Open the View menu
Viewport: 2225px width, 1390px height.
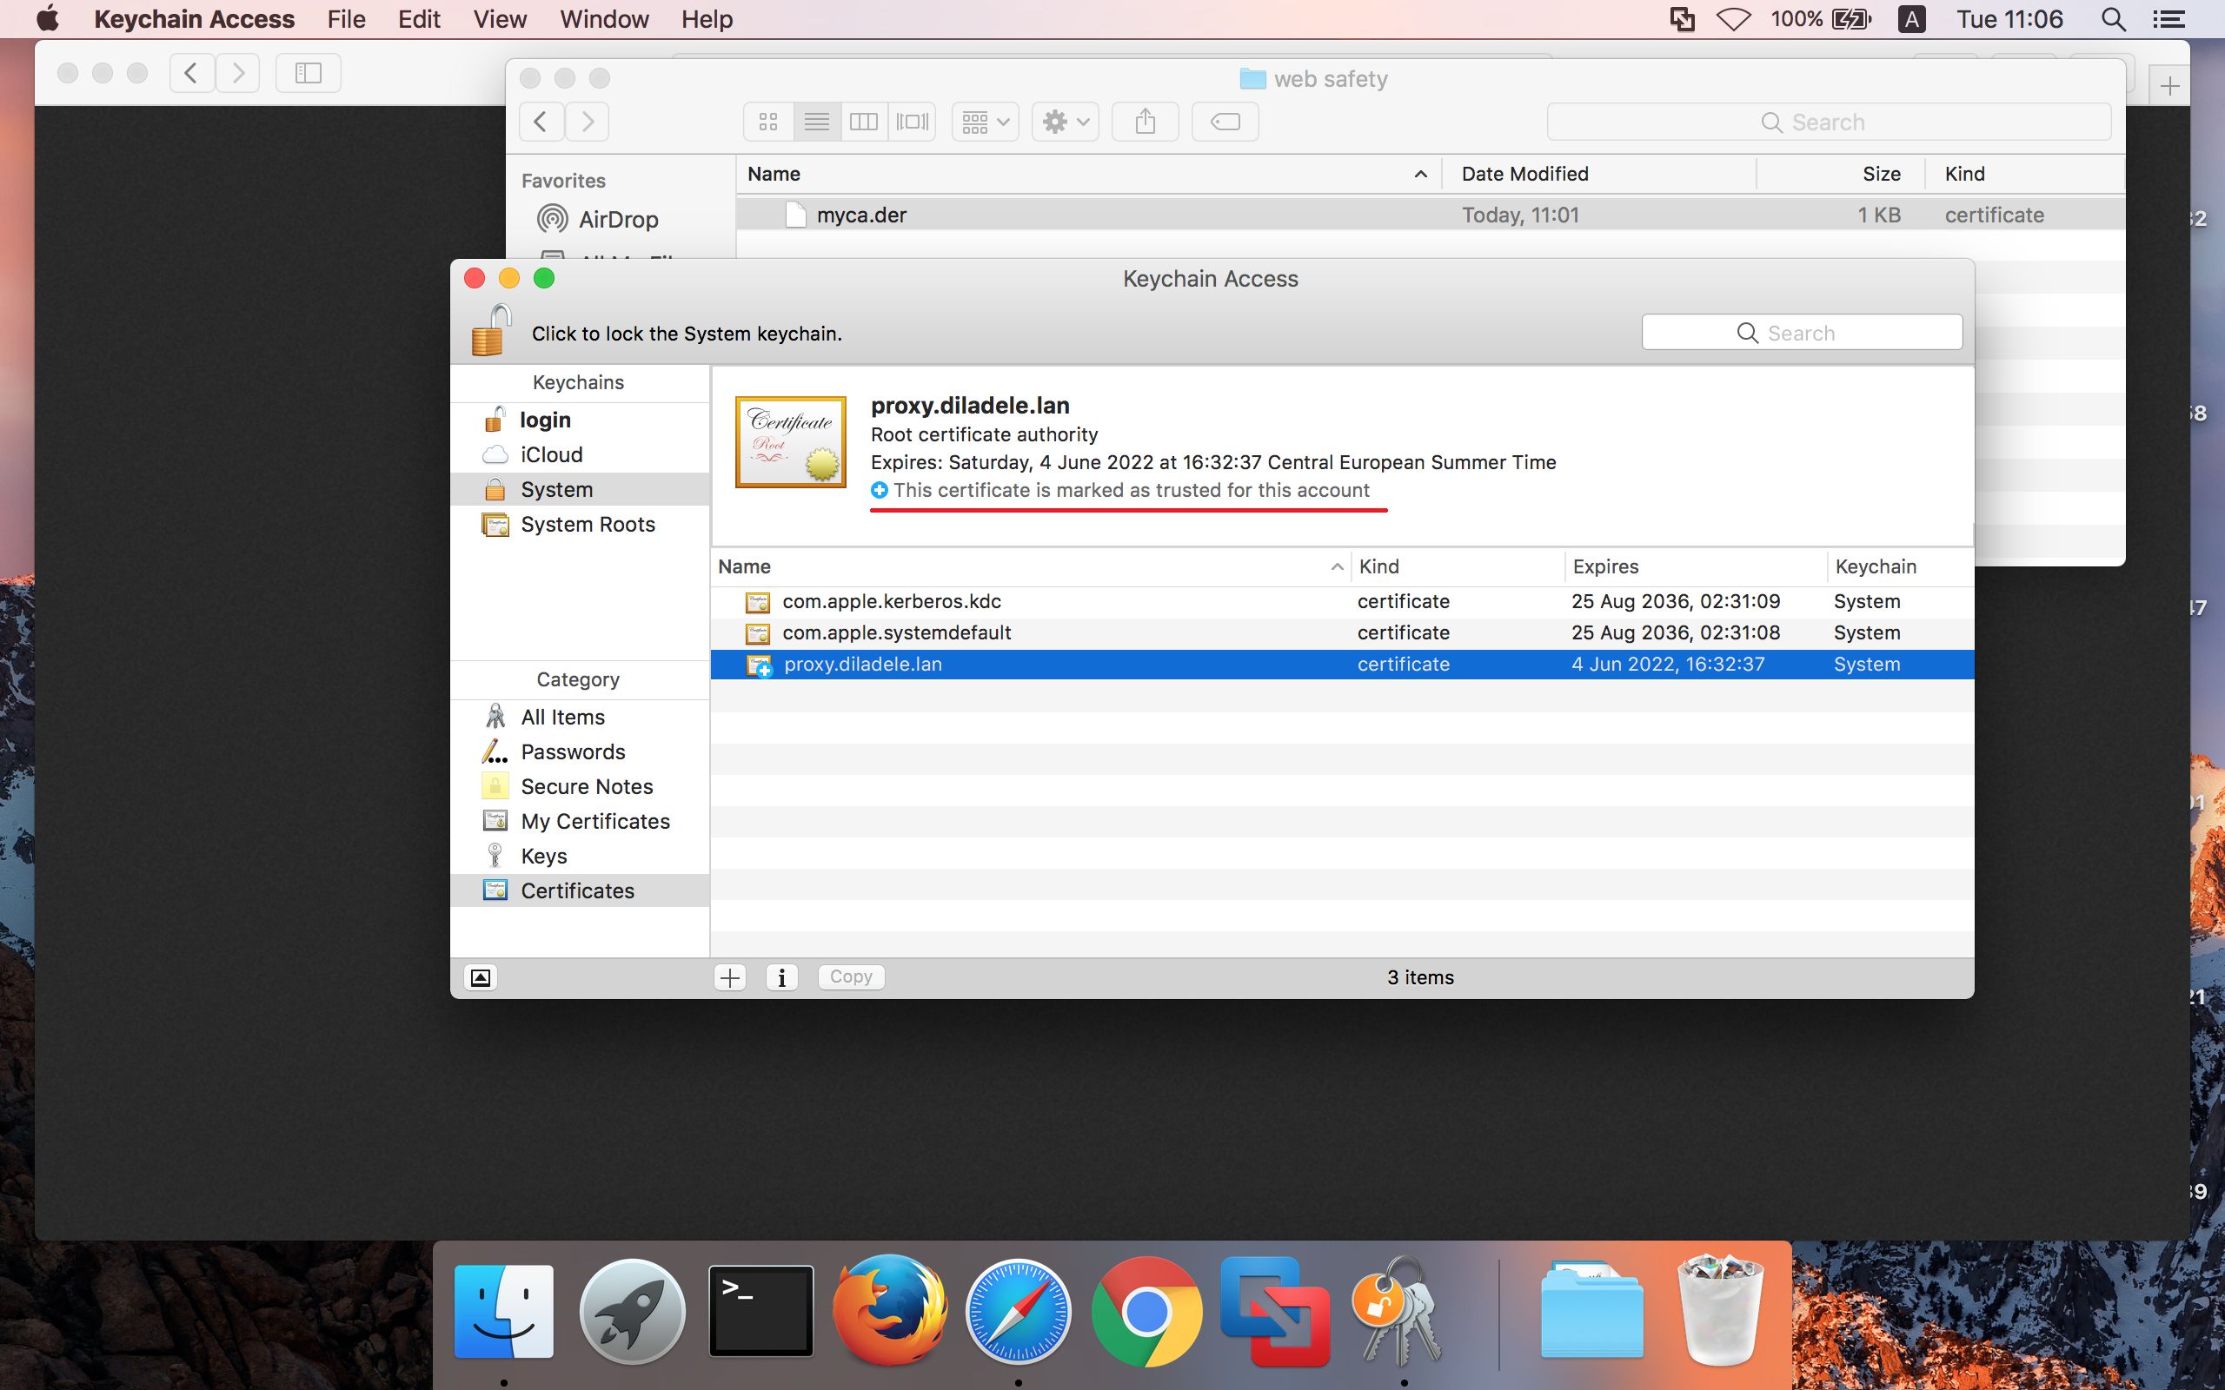pyautogui.click(x=499, y=19)
